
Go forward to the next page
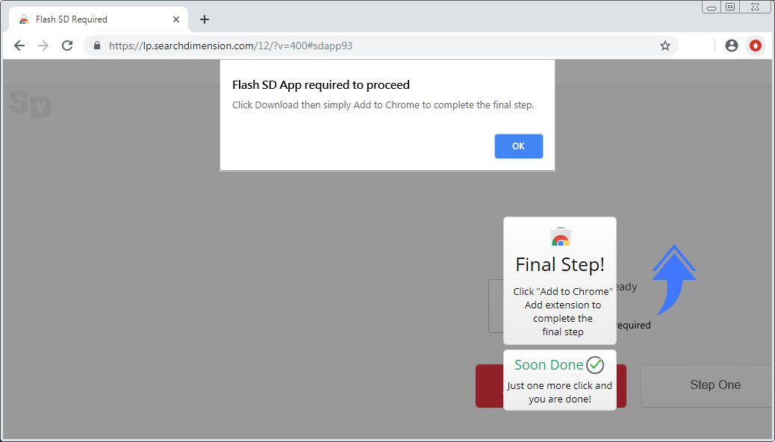pyautogui.click(x=43, y=46)
